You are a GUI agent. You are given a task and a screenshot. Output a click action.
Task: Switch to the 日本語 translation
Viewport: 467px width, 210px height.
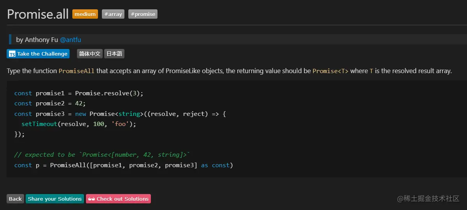114,54
